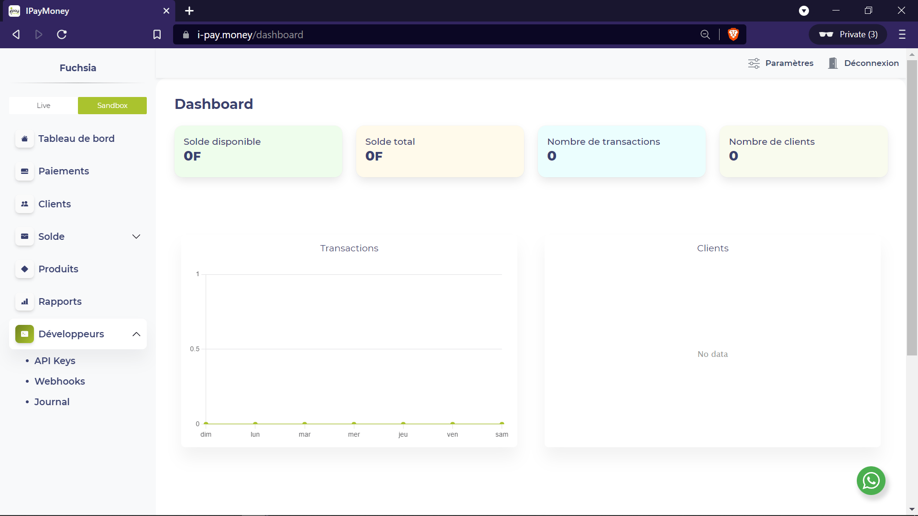Expand the Solde submenu chevron
This screenshot has width=918, height=516.
[136, 236]
